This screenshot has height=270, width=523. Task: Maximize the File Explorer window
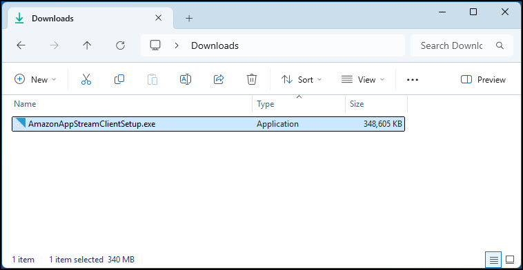coord(473,12)
